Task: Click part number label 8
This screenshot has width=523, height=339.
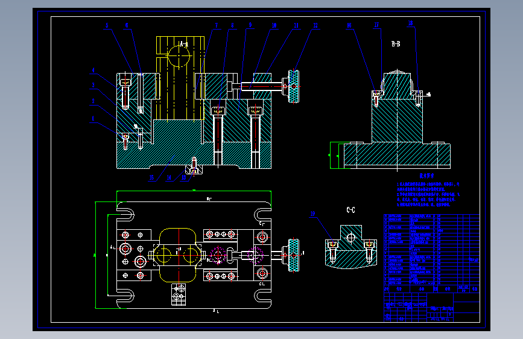Action: 232,25
